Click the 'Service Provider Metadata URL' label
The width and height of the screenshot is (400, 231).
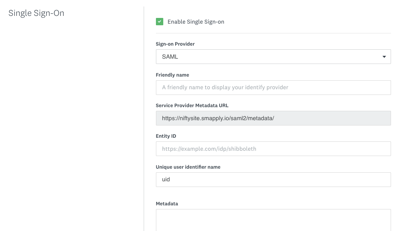[x=192, y=106]
